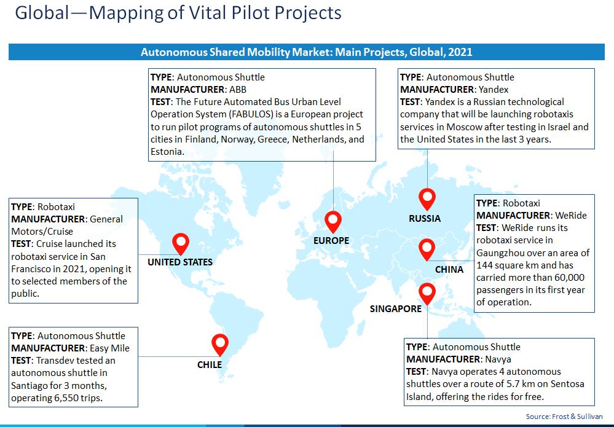
Task: Click the red map pin above Europe
Action: pyautogui.click(x=333, y=222)
